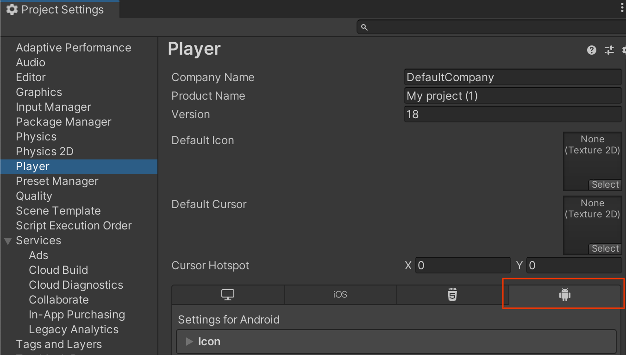Select the desktop standalone platform tab
The height and width of the screenshot is (355, 626).
pos(228,295)
